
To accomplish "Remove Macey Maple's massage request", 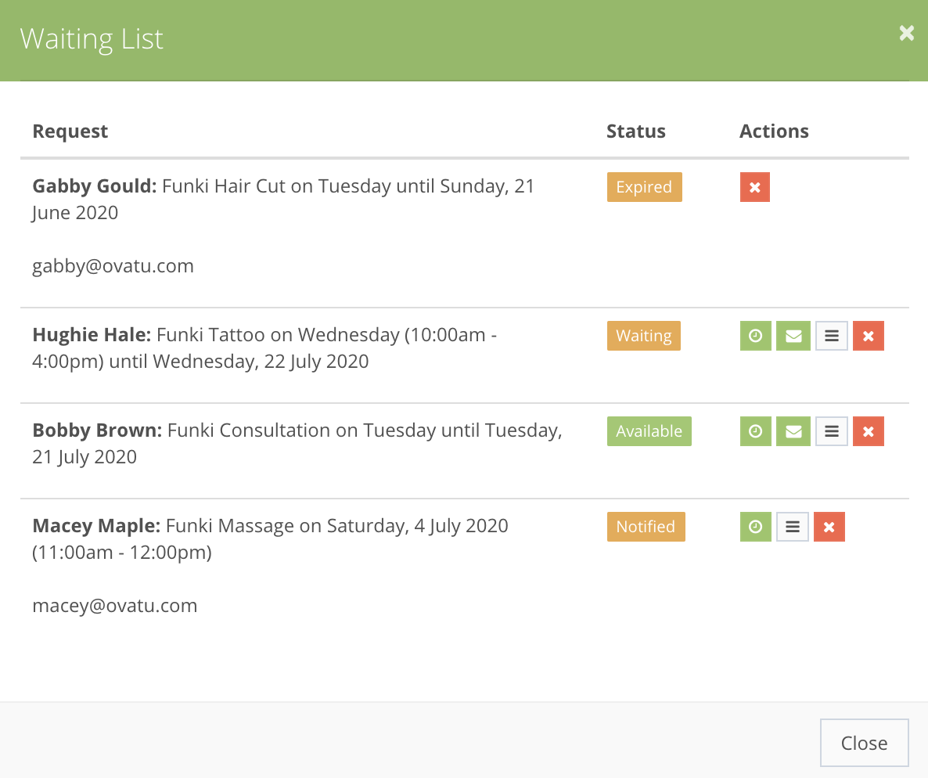I will click(829, 526).
